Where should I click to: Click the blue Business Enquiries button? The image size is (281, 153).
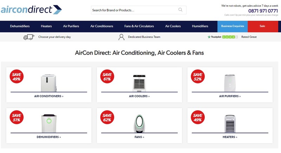tap(233, 26)
